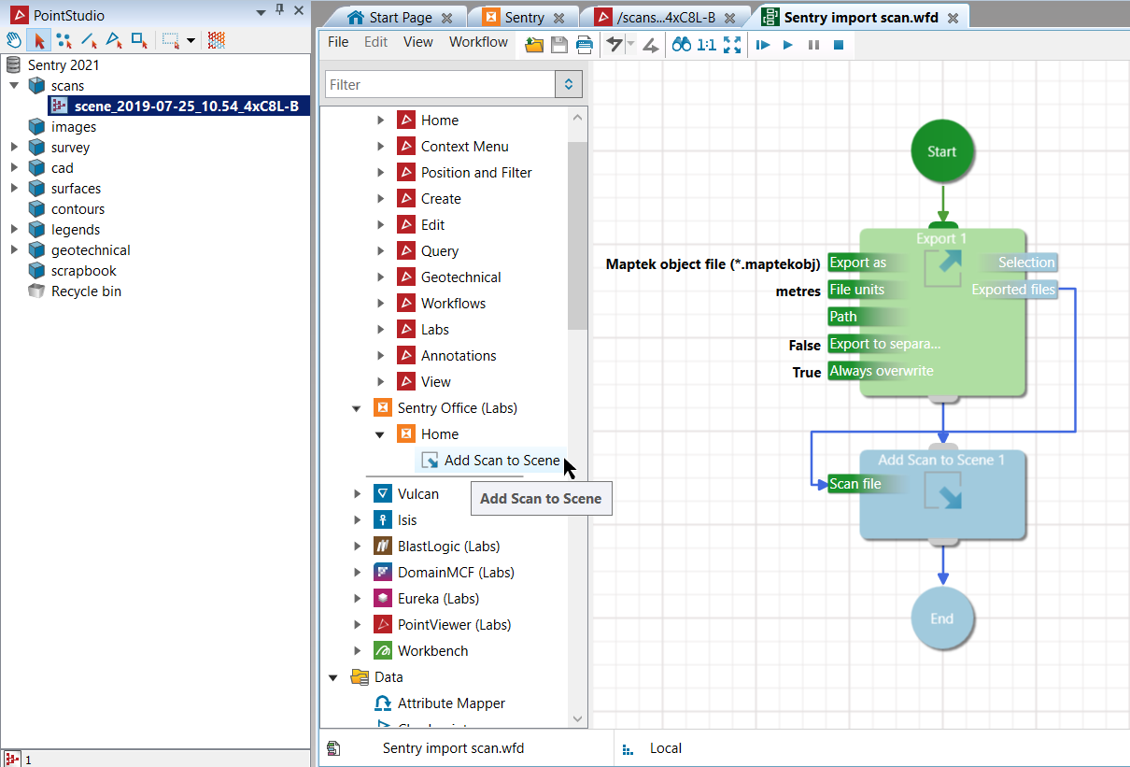Choose the point selection tool
This screenshot has height=767, width=1130.
64,40
